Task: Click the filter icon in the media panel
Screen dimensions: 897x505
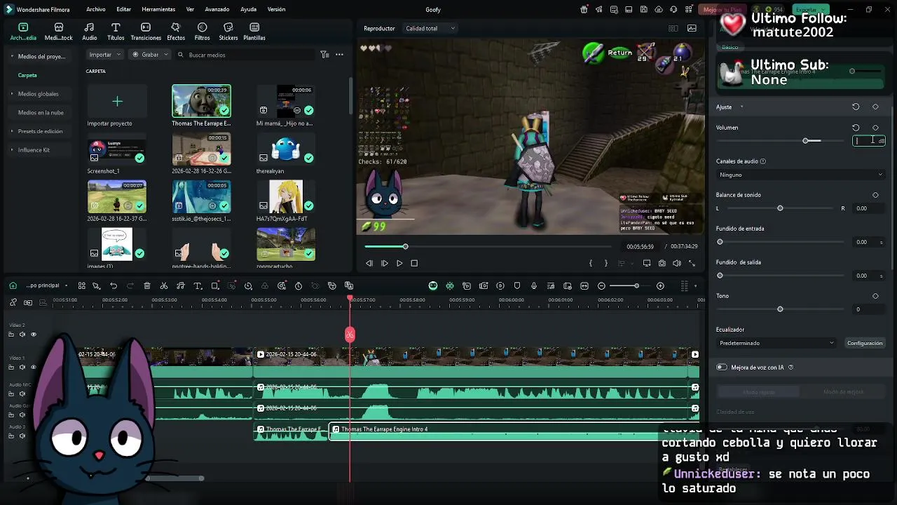Action: click(x=324, y=55)
